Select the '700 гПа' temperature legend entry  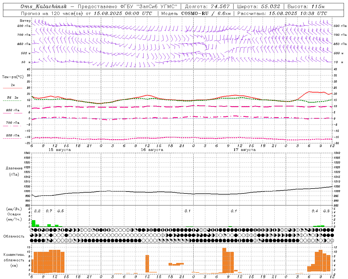13,123
